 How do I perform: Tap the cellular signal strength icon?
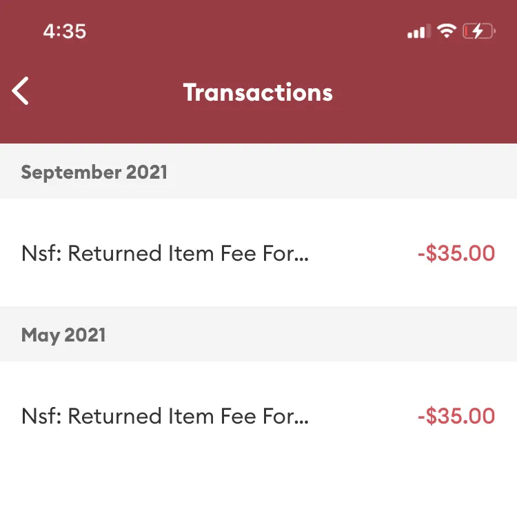tap(418, 31)
